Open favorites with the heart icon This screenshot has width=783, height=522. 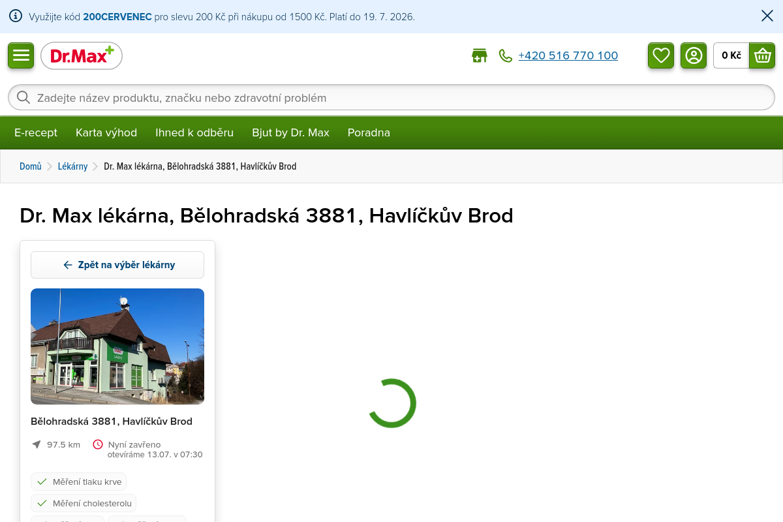661,55
